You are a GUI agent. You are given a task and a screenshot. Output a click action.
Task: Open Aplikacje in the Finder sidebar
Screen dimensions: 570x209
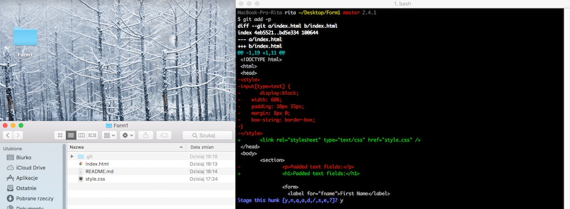coord(27,178)
